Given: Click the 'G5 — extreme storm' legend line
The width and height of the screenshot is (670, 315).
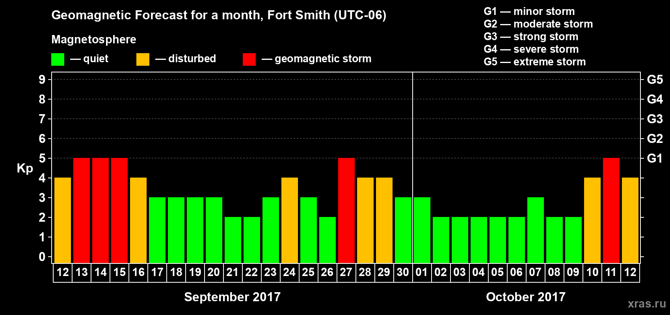Looking at the screenshot, I should click(x=535, y=62).
